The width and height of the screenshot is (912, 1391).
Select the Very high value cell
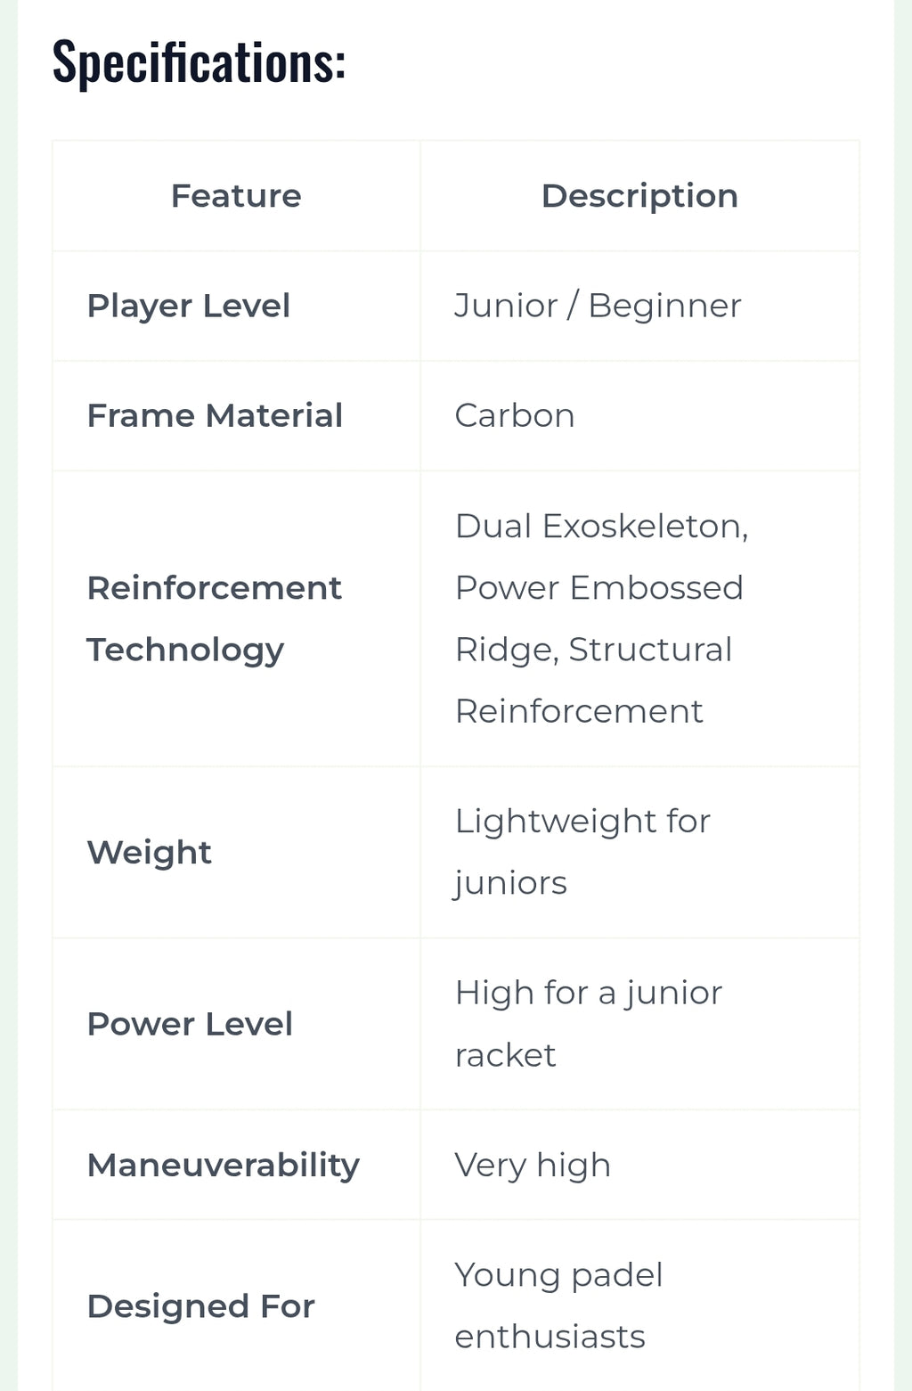tap(639, 1165)
